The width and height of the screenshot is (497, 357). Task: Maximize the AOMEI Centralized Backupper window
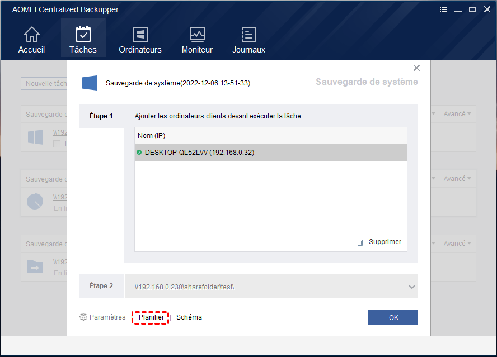pyautogui.click(x=472, y=9)
